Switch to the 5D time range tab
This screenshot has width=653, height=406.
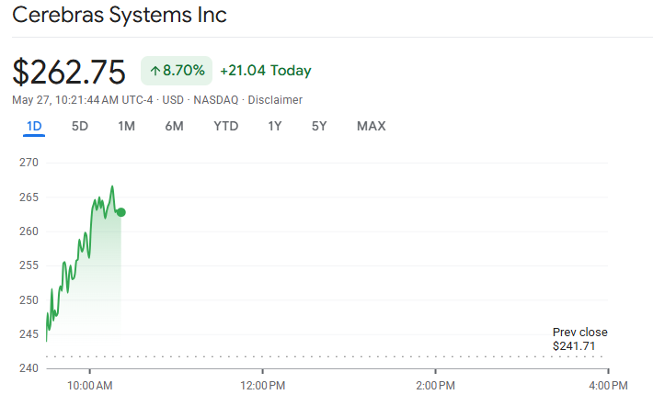tap(79, 126)
